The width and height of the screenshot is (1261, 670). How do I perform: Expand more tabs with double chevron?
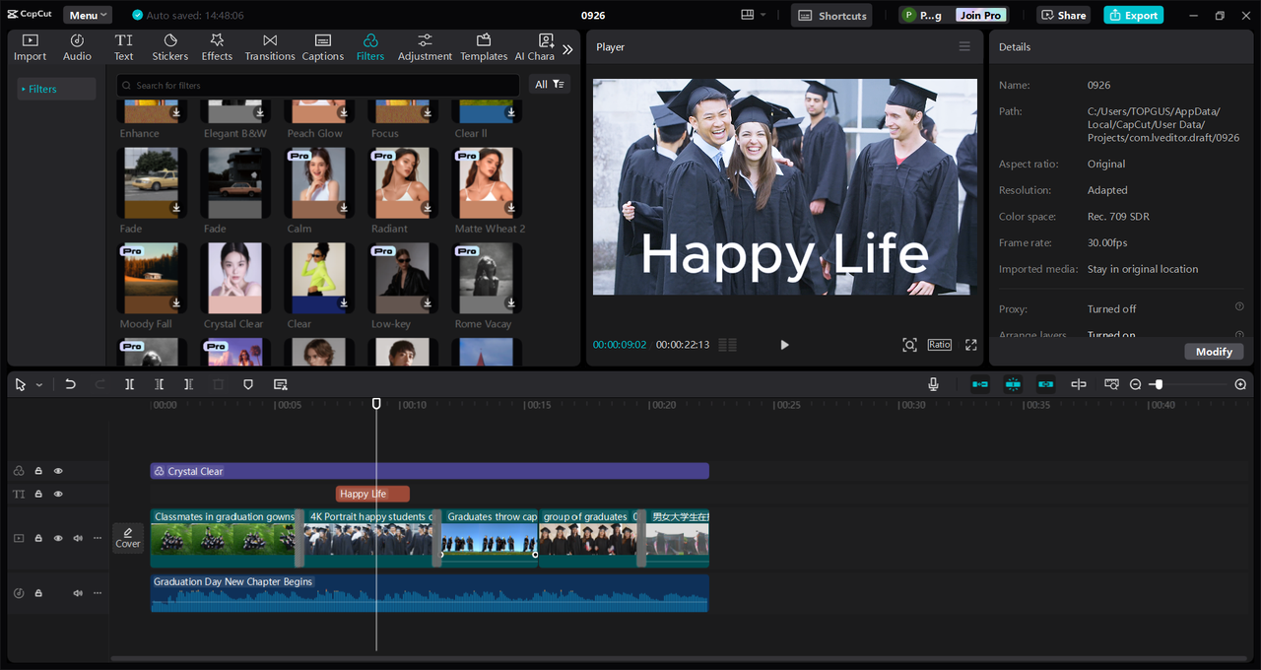(567, 48)
